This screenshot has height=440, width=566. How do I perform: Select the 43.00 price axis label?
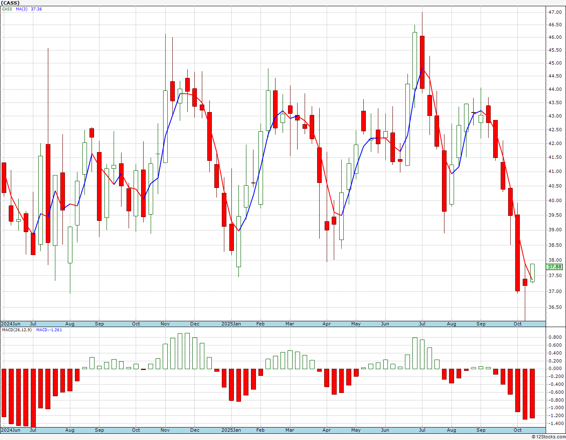[555, 116]
